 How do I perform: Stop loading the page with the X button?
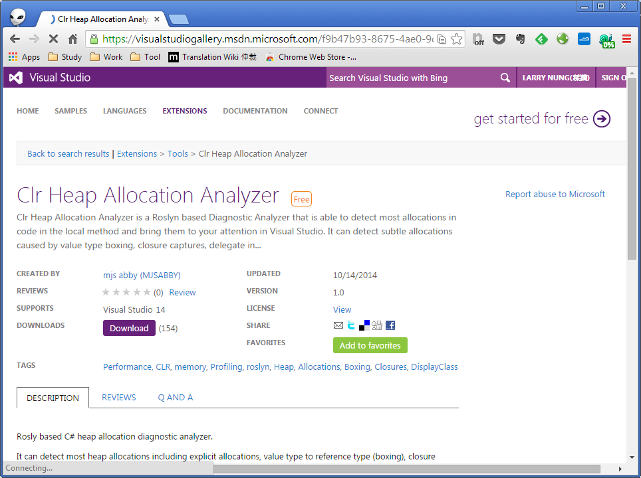(53, 39)
